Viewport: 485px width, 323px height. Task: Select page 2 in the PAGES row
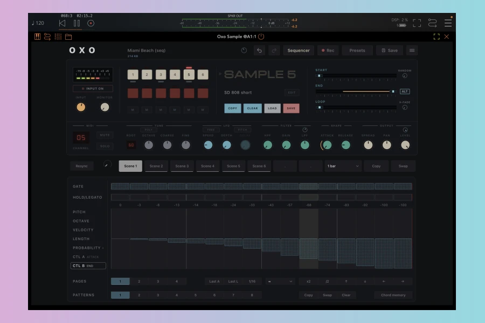click(x=139, y=281)
